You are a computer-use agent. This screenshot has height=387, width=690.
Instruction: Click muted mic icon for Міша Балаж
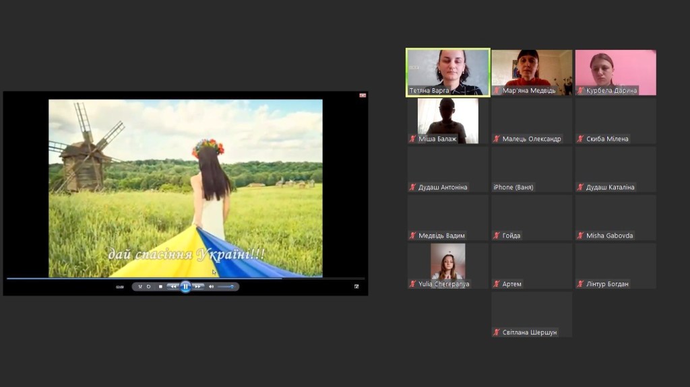412,139
